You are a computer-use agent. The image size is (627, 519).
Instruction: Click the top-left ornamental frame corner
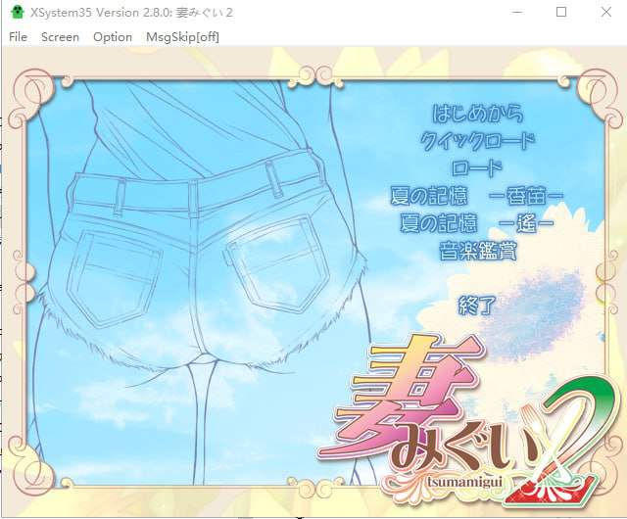27,90
